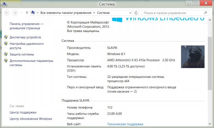214x128 pixels.
Task: Select the '32-разрядная операционная система' text
Action: pos(136,77)
